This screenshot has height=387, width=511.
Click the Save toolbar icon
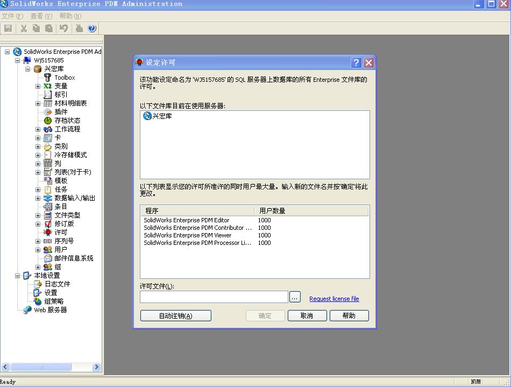click(8, 29)
